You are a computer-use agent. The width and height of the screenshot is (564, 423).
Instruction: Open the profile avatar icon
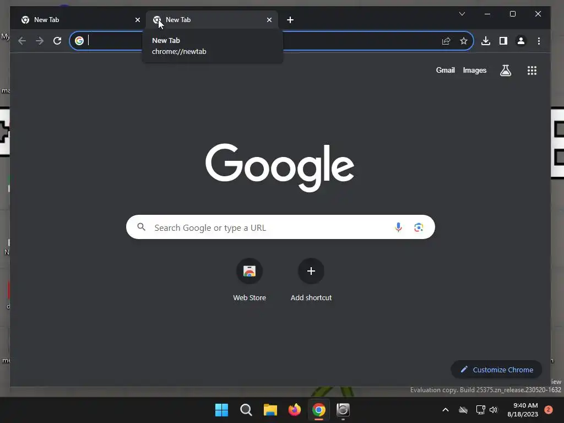pos(521,41)
